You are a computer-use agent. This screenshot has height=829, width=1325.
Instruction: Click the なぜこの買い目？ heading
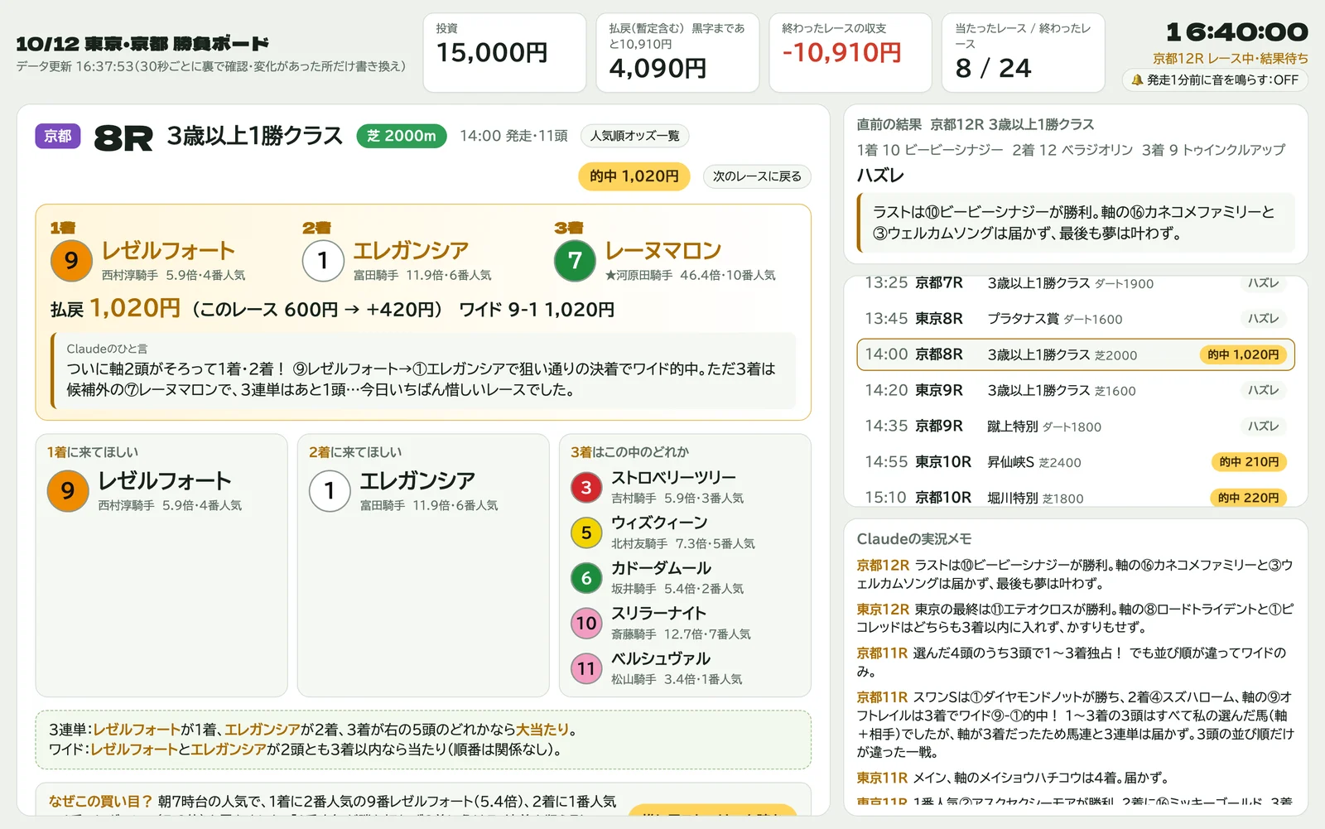[x=101, y=801]
